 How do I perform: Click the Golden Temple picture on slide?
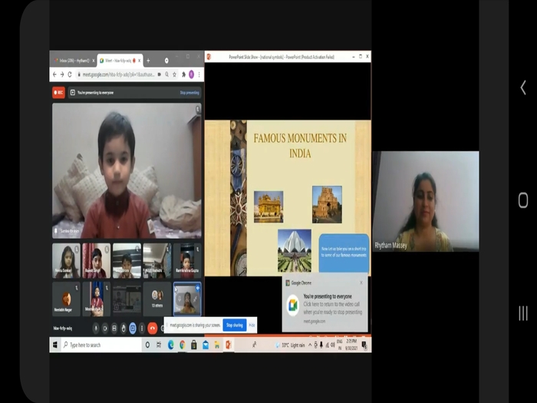click(x=268, y=207)
